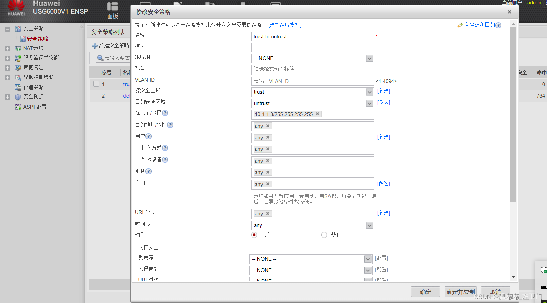Focus the VLAN ID input field
Image resolution: width=547 pixels, height=303 pixels.
tap(313, 81)
